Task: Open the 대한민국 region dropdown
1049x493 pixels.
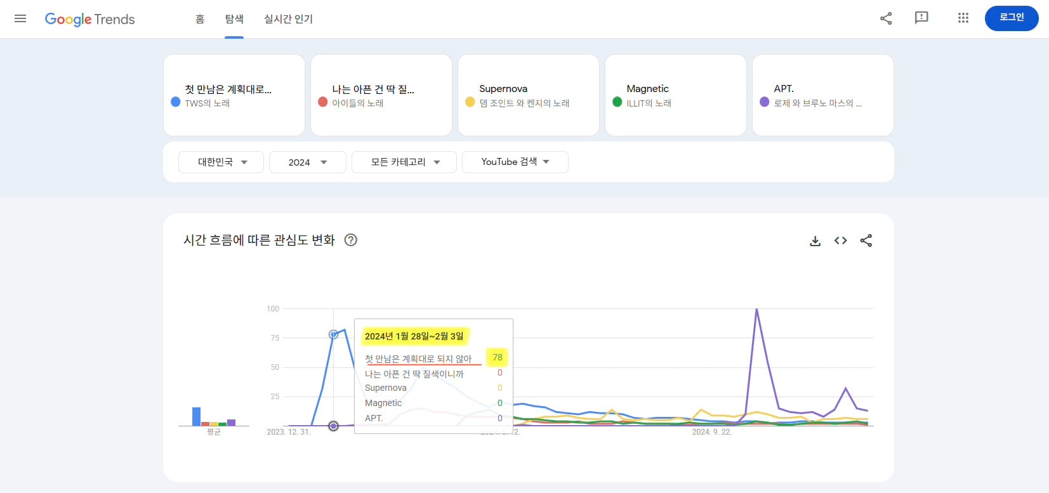Action: 221,162
